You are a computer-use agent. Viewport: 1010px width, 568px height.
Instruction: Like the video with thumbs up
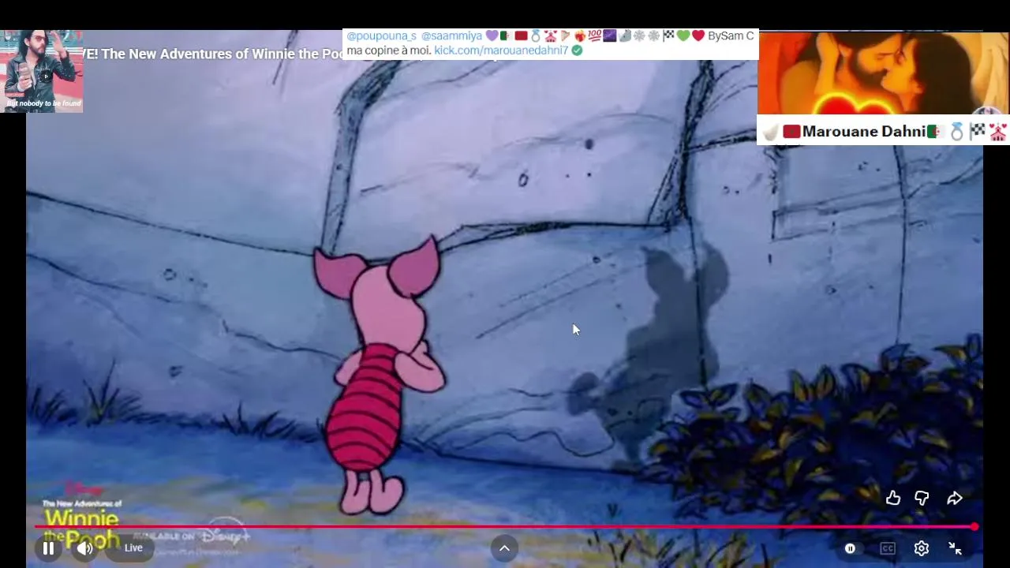pos(893,498)
